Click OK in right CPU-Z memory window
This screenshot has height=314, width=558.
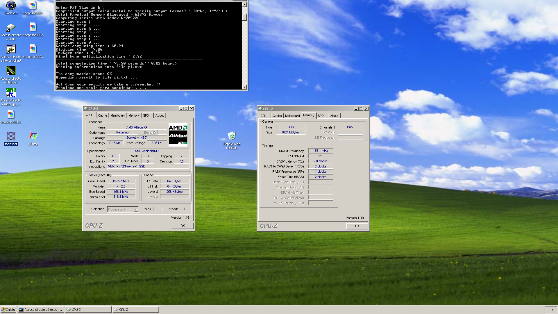[357, 226]
